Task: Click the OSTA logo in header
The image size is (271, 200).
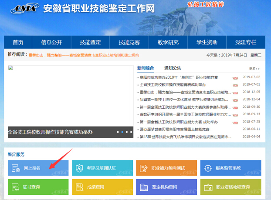Action: coord(24,8)
